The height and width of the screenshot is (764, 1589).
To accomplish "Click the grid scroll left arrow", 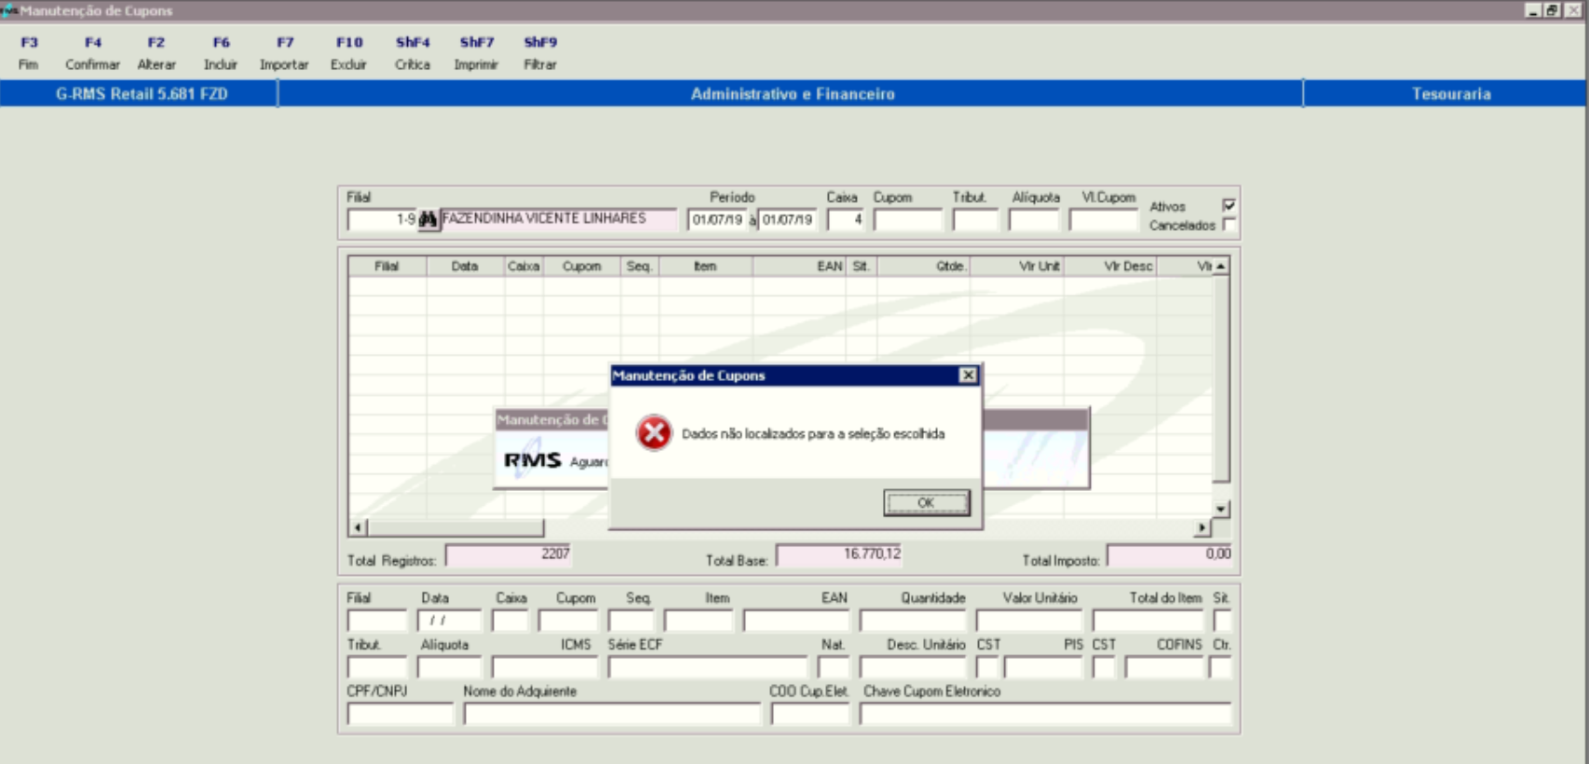I will [359, 527].
